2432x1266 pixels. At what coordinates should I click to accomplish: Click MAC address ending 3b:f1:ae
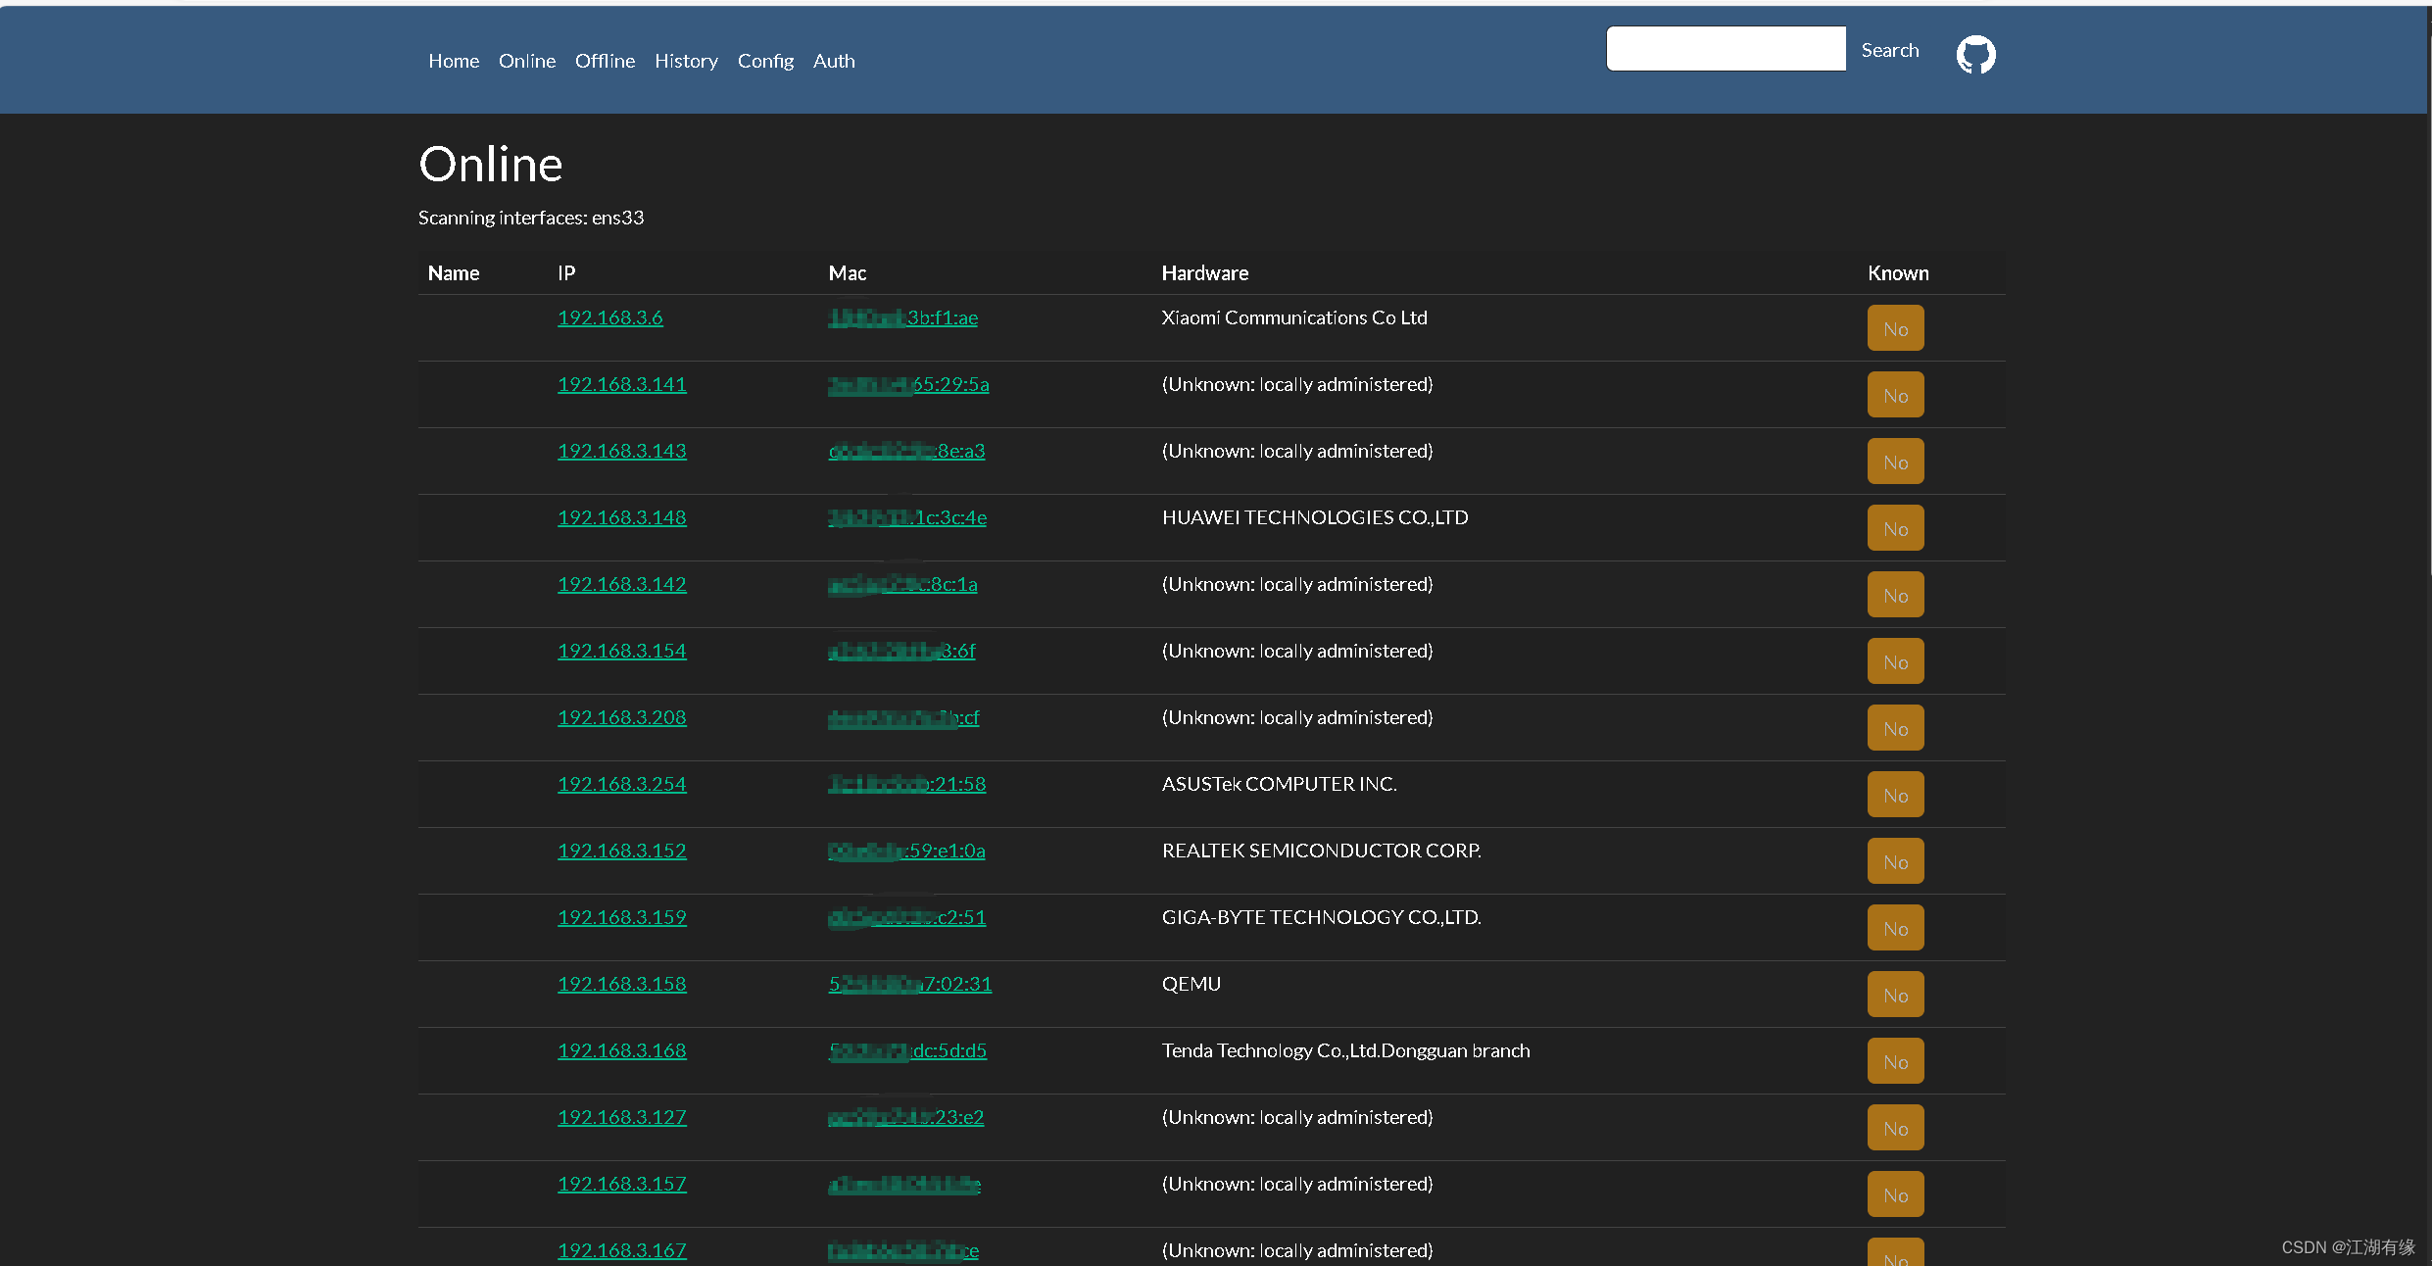(902, 317)
